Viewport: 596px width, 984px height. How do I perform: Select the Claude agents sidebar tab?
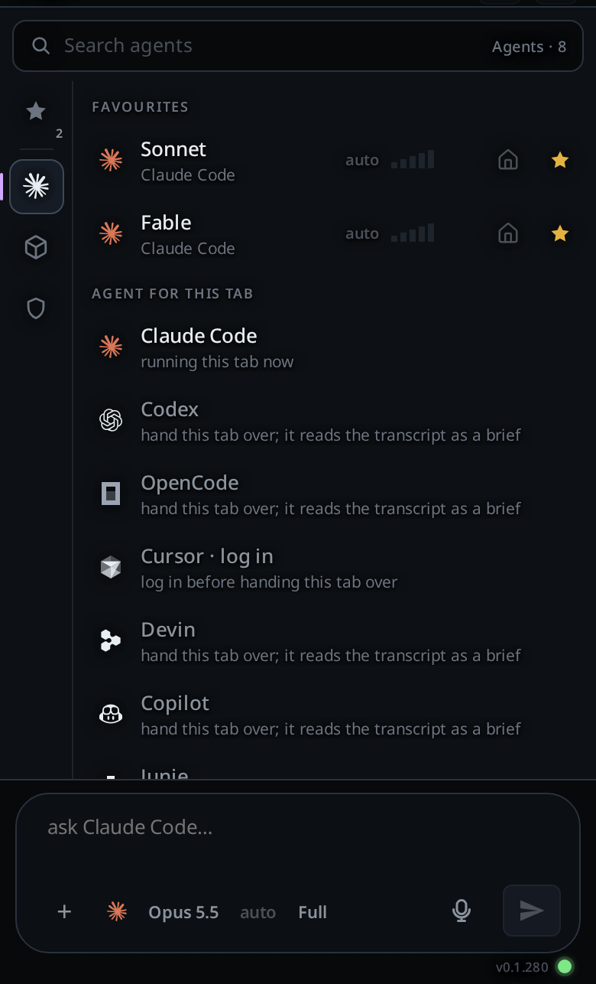pos(36,186)
